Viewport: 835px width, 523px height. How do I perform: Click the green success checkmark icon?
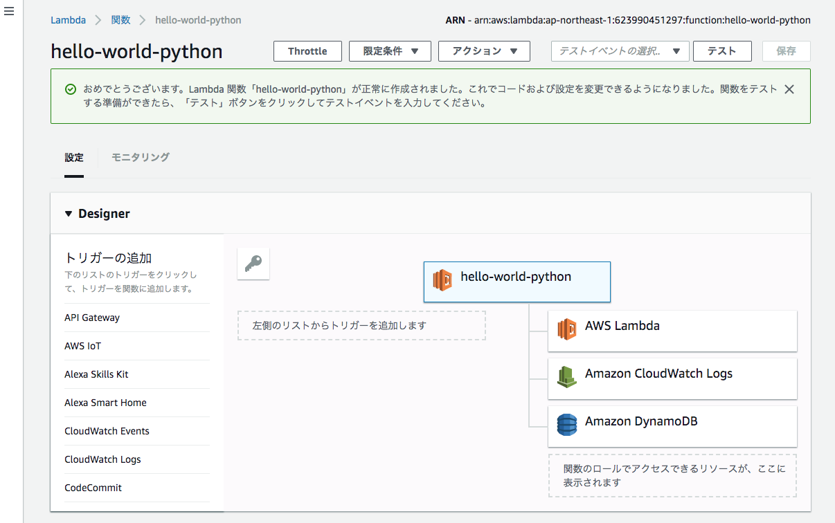(70, 89)
